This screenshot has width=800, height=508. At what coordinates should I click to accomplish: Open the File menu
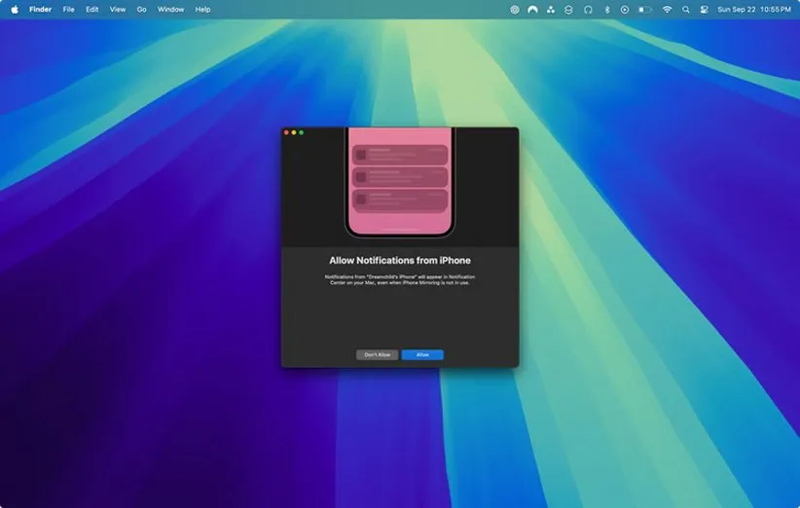pyautogui.click(x=68, y=9)
